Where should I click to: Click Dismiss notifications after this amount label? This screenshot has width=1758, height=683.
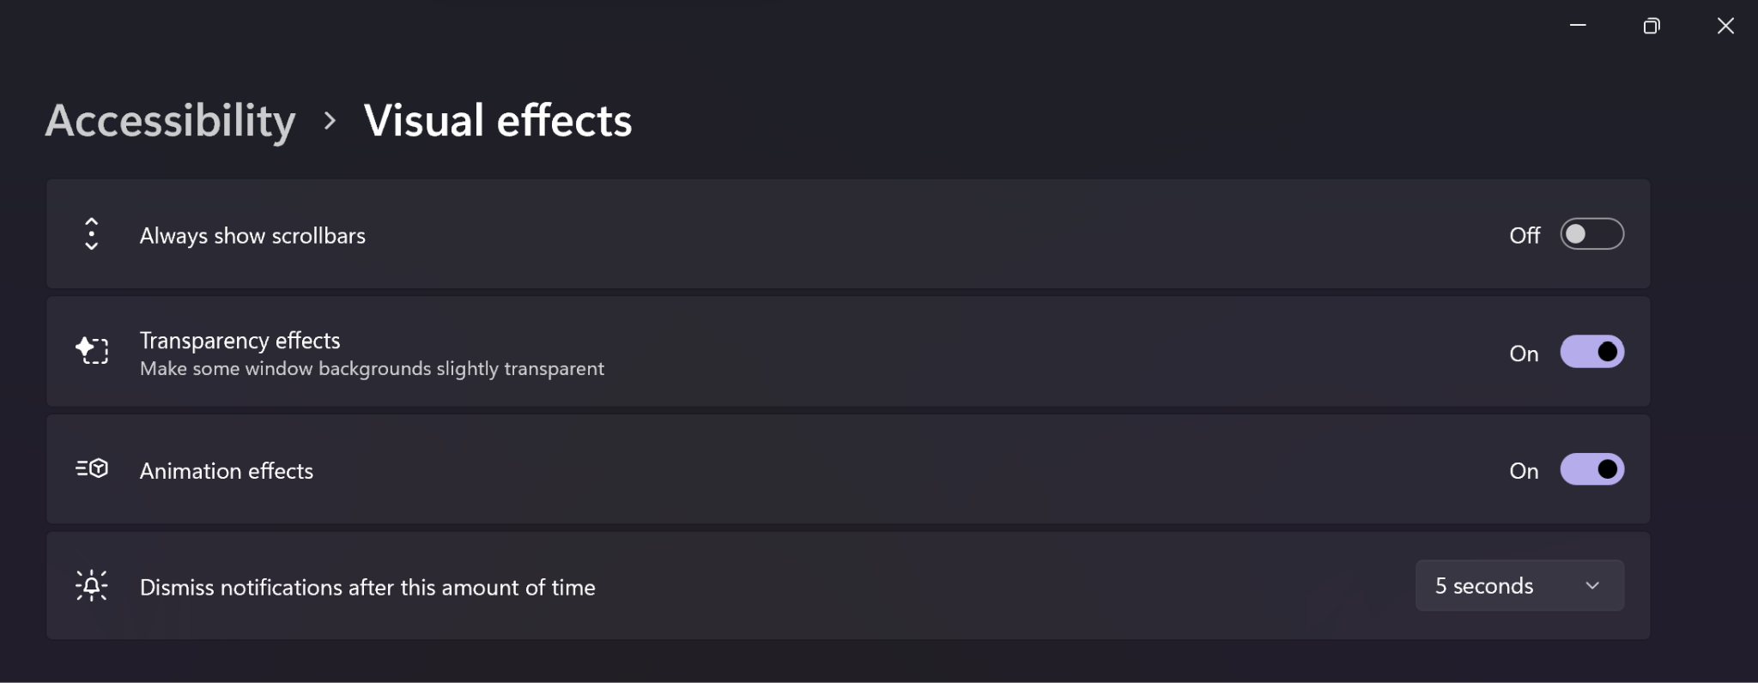(x=367, y=588)
